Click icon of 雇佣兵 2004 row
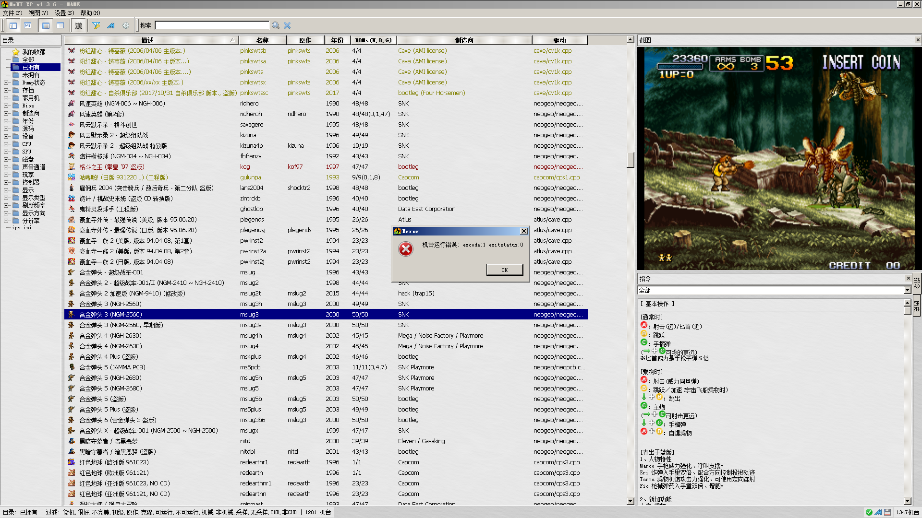This screenshot has width=922, height=518. pos(72,188)
